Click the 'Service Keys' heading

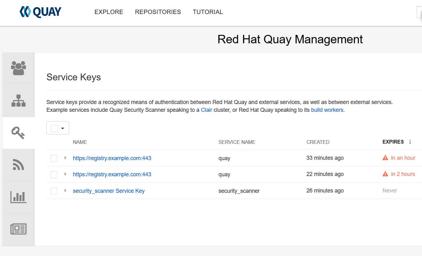[73, 77]
